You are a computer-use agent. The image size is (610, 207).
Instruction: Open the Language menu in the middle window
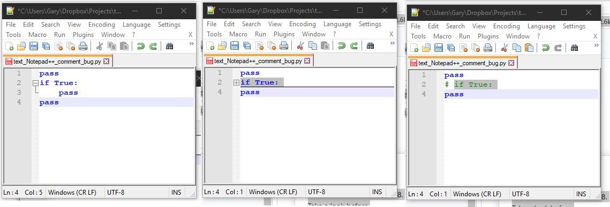click(337, 24)
